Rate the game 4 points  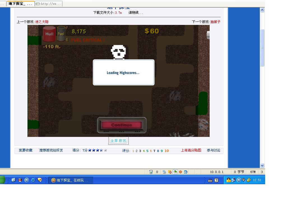[x=144, y=151]
